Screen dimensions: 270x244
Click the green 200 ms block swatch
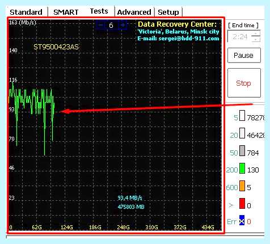242,169
